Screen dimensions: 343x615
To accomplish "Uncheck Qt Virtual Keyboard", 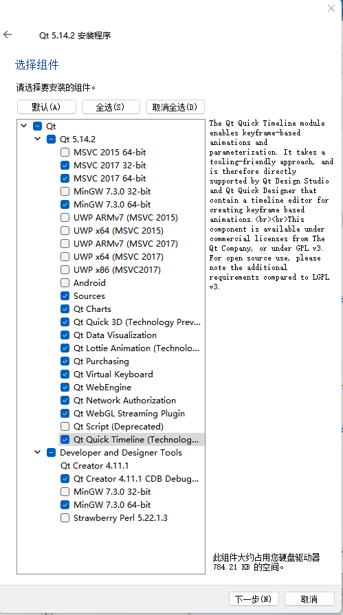I will 65,374.
